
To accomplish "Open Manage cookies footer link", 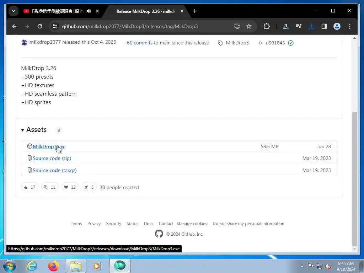I will pyautogui.click(x=192, y=224).
